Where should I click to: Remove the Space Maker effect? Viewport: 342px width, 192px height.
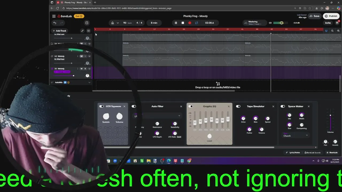click(309, 106)
